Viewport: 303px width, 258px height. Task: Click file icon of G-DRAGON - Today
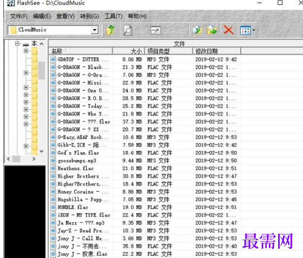click(x=53, y=106)
